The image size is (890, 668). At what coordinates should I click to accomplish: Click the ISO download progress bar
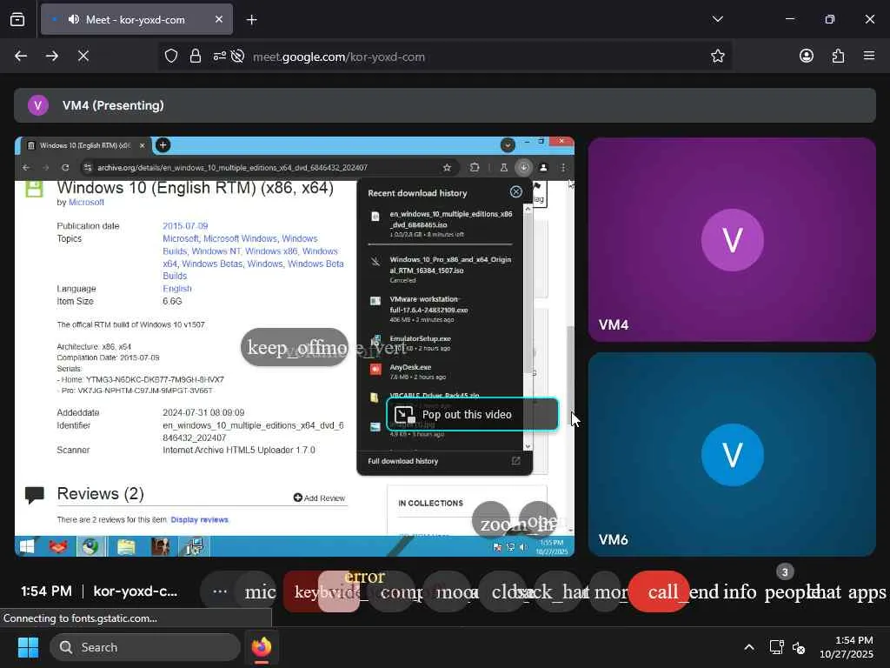click(440, 244)
